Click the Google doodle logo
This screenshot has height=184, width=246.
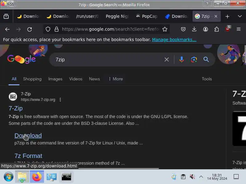(22, 59)
